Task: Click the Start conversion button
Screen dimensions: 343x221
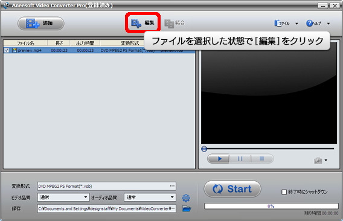Action: coord(232,189)
